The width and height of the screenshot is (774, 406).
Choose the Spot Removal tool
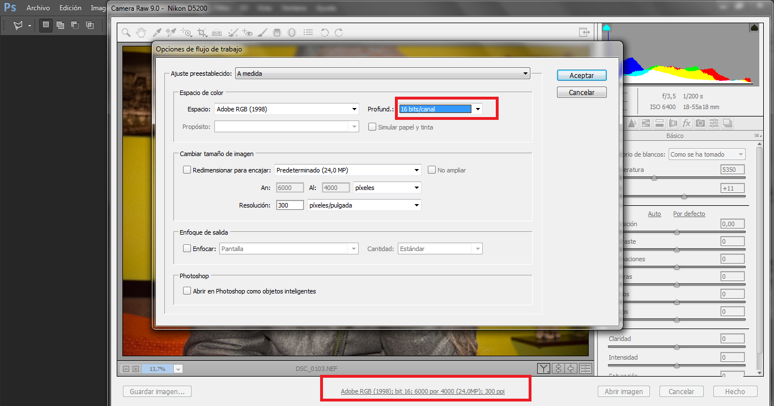(x=232, y=32)
